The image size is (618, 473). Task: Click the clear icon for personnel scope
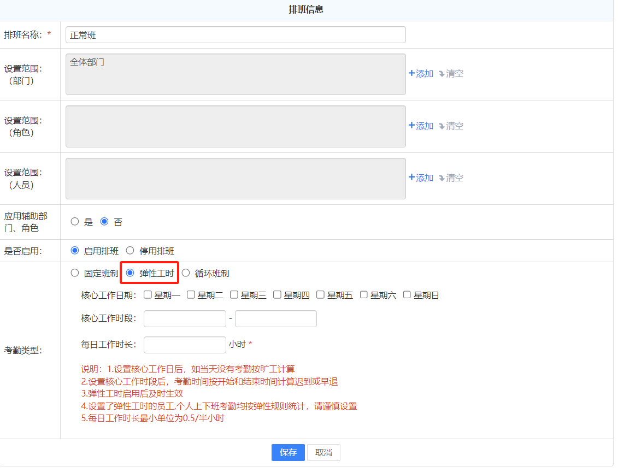tap(442, 178)
